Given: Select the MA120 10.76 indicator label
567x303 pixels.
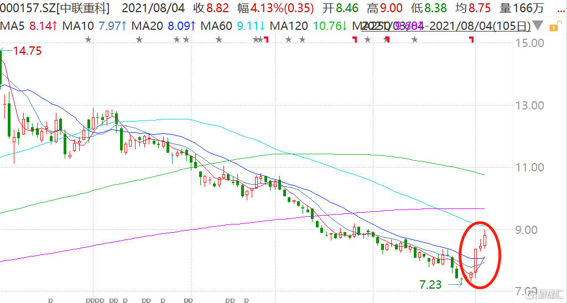Looking at the screenshot, I should (x=309, y=25).
